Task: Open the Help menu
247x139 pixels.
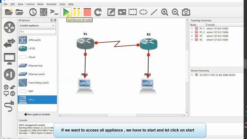Action: [71, 4]
